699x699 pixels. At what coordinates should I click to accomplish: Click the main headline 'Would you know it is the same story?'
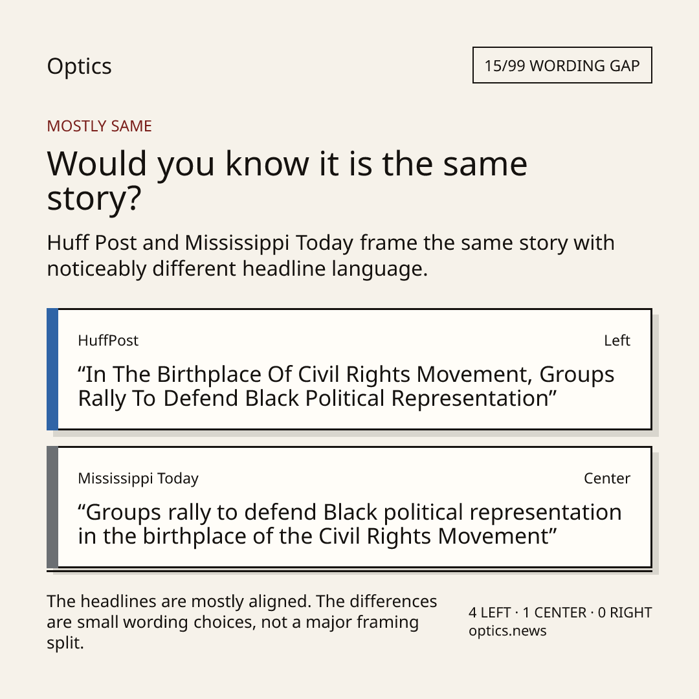[287, 181]
